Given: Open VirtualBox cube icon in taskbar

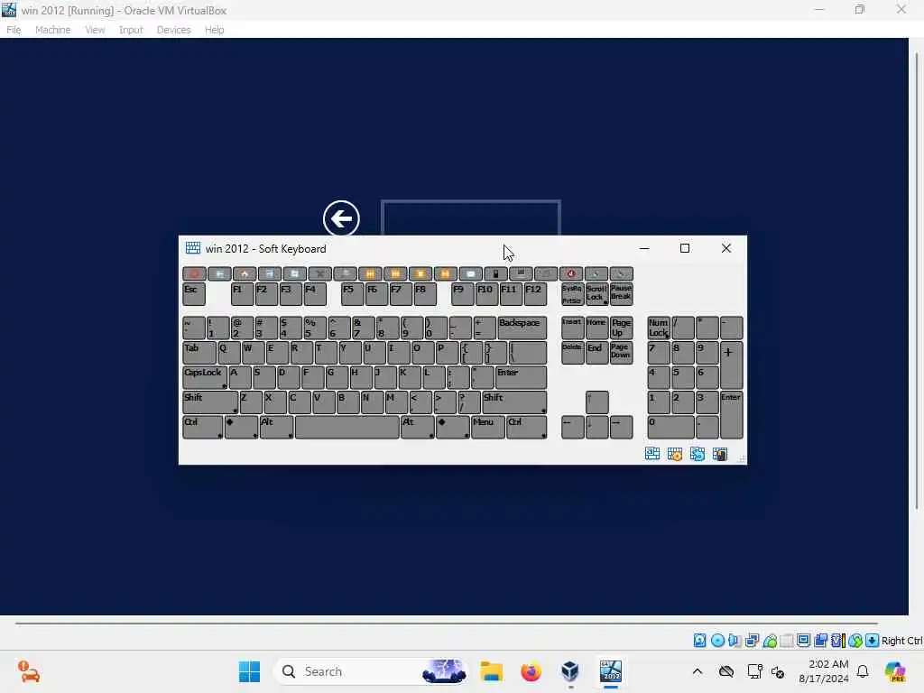Looking at the screenshot, I should (x=570, y=671).
